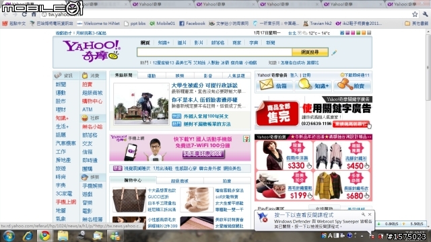
Task: Click the wrench icon in the notification balloon
Action: pyautogui.click(x=364, y=214)
